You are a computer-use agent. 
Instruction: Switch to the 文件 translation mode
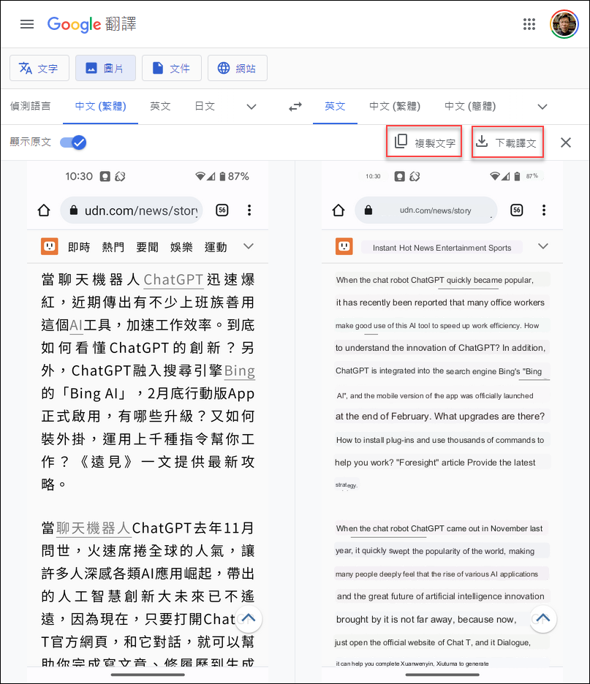pyautogui.click(x=172, y=68)
